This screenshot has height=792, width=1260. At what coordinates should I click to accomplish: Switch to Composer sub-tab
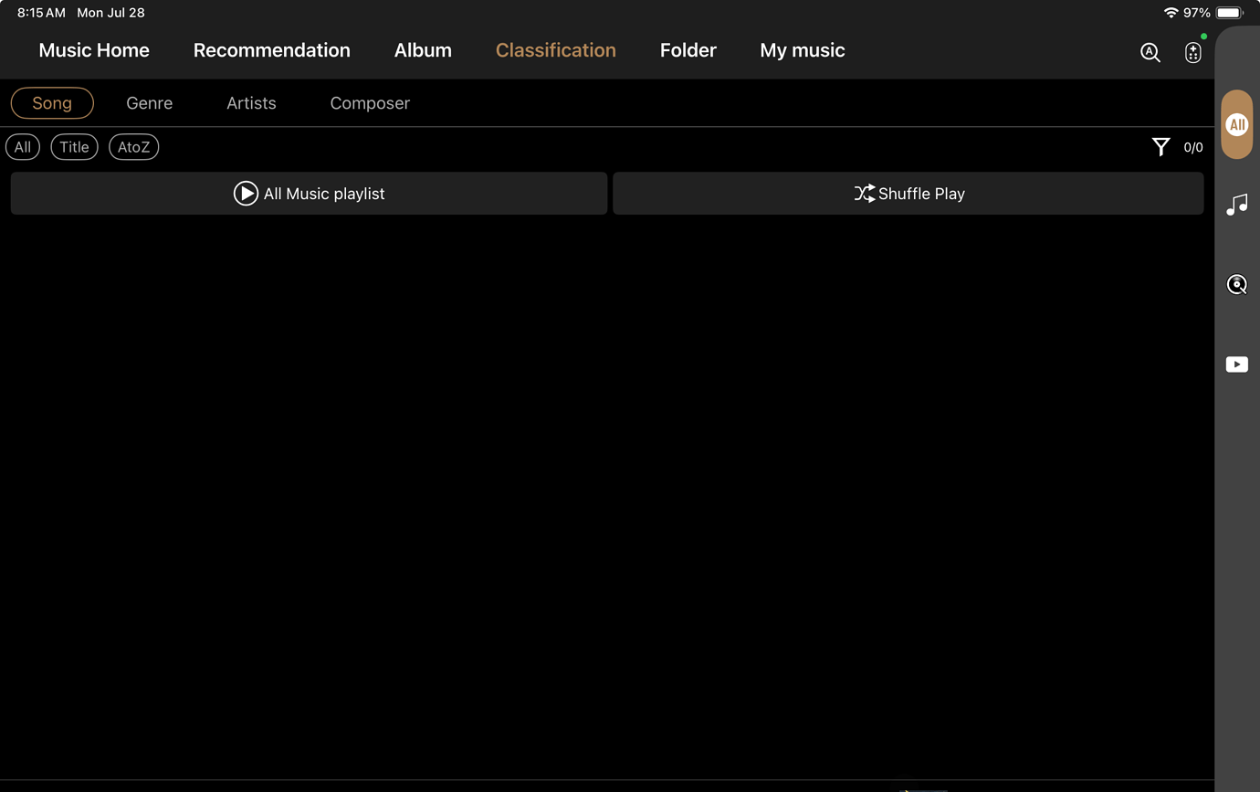tap(370, 103)
